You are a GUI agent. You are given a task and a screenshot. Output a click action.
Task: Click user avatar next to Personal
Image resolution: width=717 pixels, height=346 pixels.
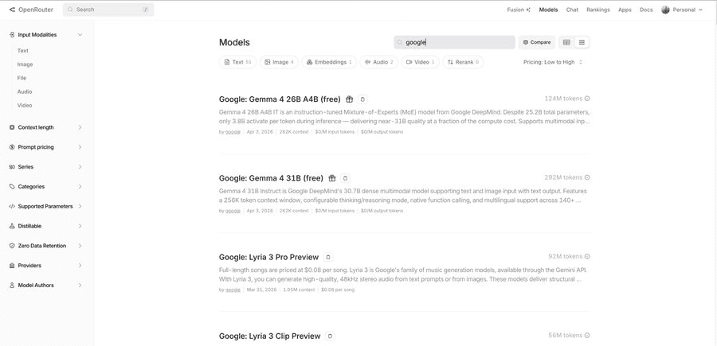tap(665, 10)
